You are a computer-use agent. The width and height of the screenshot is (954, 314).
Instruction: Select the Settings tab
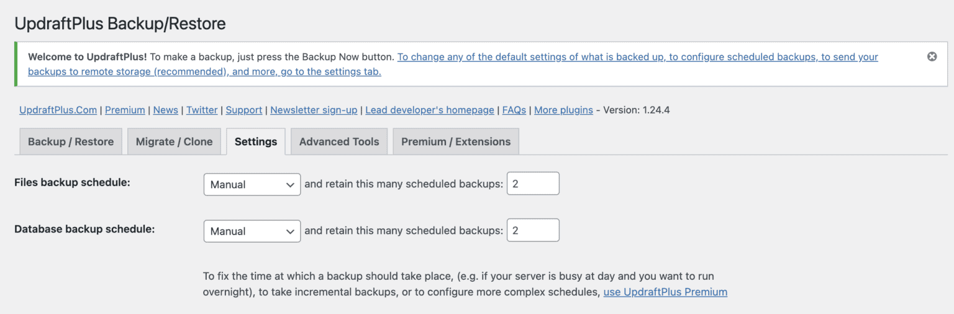(256, 141)
